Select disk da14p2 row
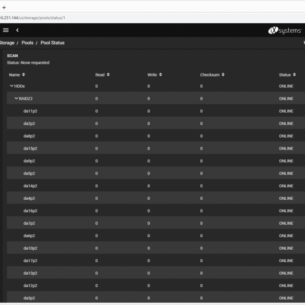 coord(156,186)
